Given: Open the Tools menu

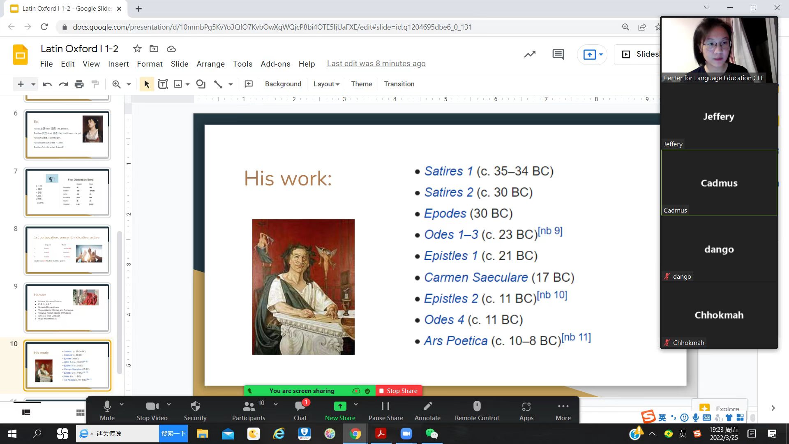Looking at the screenshot, I should click(242, 64).
